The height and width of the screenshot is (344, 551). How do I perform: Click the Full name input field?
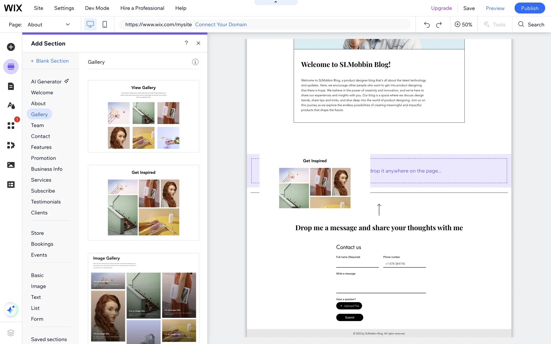357,264
